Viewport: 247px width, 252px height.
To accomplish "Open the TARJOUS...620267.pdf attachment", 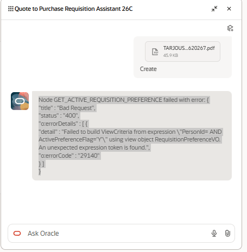I will point(182,51).
